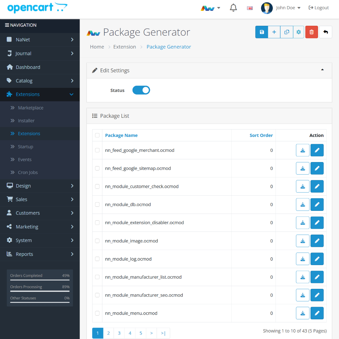Image resolution: width=339 pixels, height=339 pixels.
Task: Click the blue save floppy-disk icon
Action: pos(262,32)
